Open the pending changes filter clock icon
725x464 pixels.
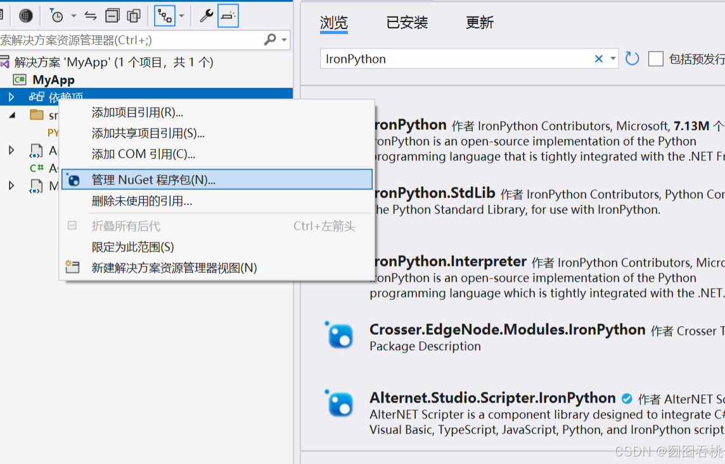56,16
